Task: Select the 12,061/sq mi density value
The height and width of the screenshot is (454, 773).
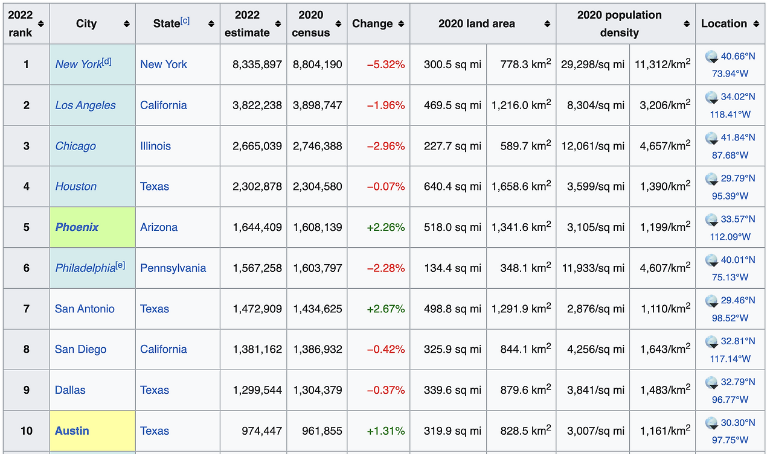Action: pyautogui.click(x=592, y=146)
